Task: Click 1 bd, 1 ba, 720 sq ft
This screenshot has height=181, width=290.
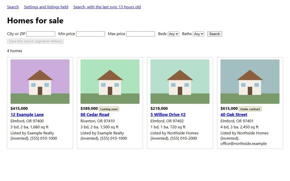Action: (x=168, y=127)
